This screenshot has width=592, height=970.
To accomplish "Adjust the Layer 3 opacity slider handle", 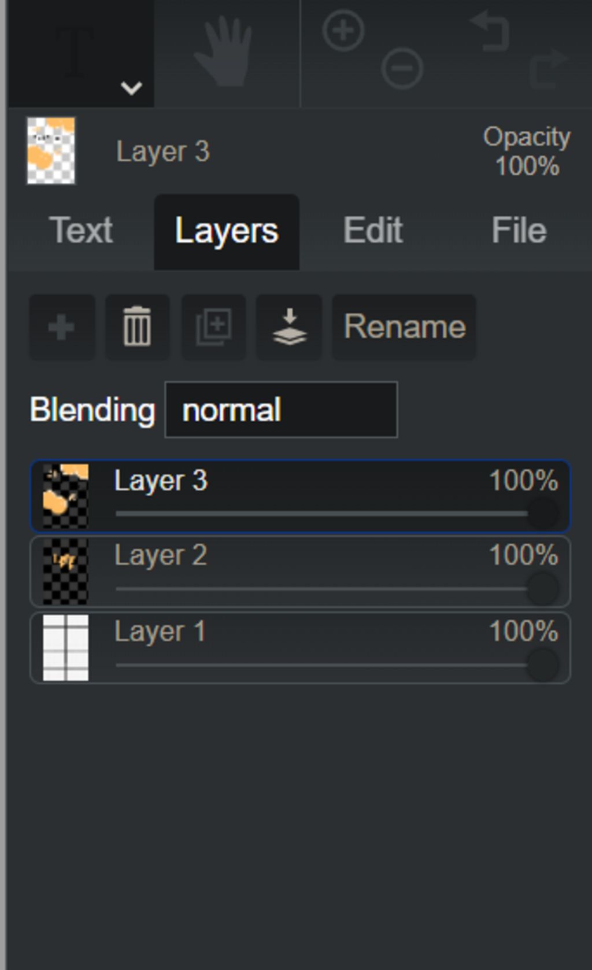I will coord(543,514).
